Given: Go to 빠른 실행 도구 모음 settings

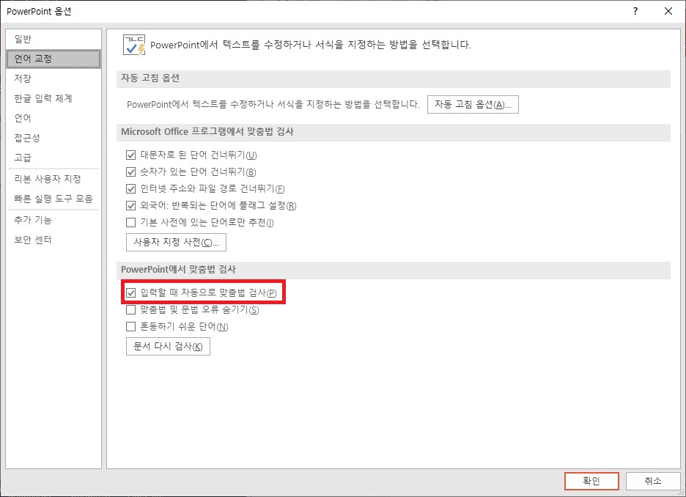Looking at the screenshot, I should click(x=54, y=198).
